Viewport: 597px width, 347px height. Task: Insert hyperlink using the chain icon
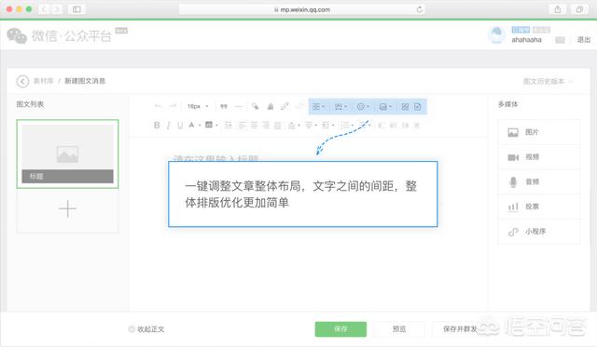(x=285, y=107)
